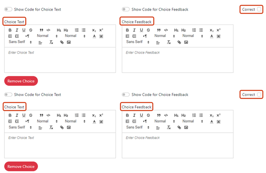Decrease indent in the bottom Choice Text editor
Viewport: 266px width, 173px height.
click(x=10, y=121)
